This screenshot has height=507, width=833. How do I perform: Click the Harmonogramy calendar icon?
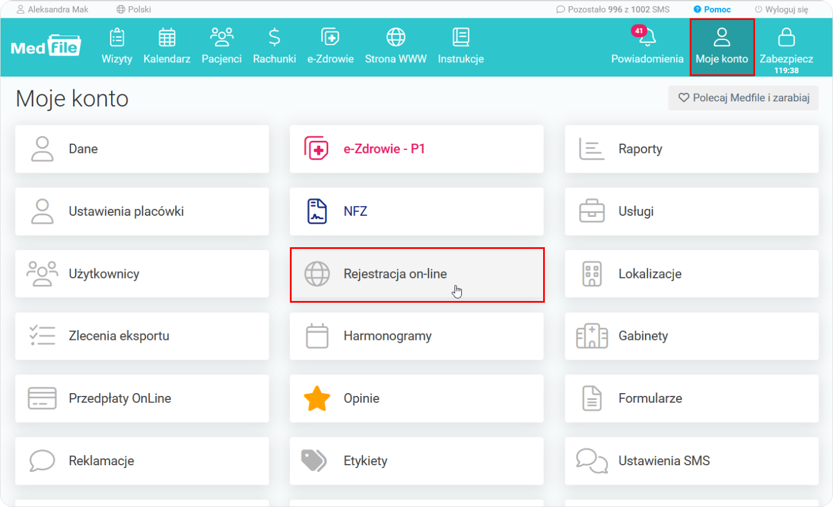tap(317, 336)
